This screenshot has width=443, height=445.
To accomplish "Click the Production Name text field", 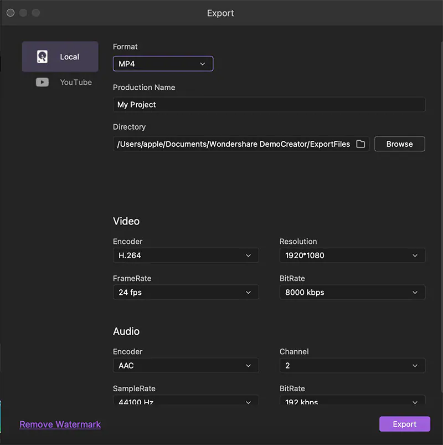I will 269,105.
